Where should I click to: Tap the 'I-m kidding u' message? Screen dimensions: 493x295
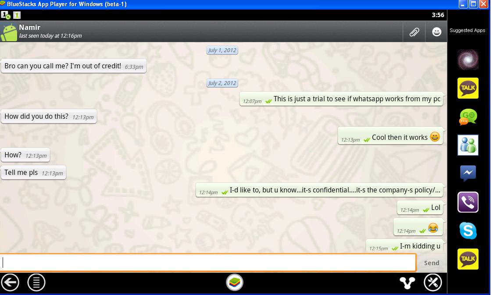[x=405, y=246]
